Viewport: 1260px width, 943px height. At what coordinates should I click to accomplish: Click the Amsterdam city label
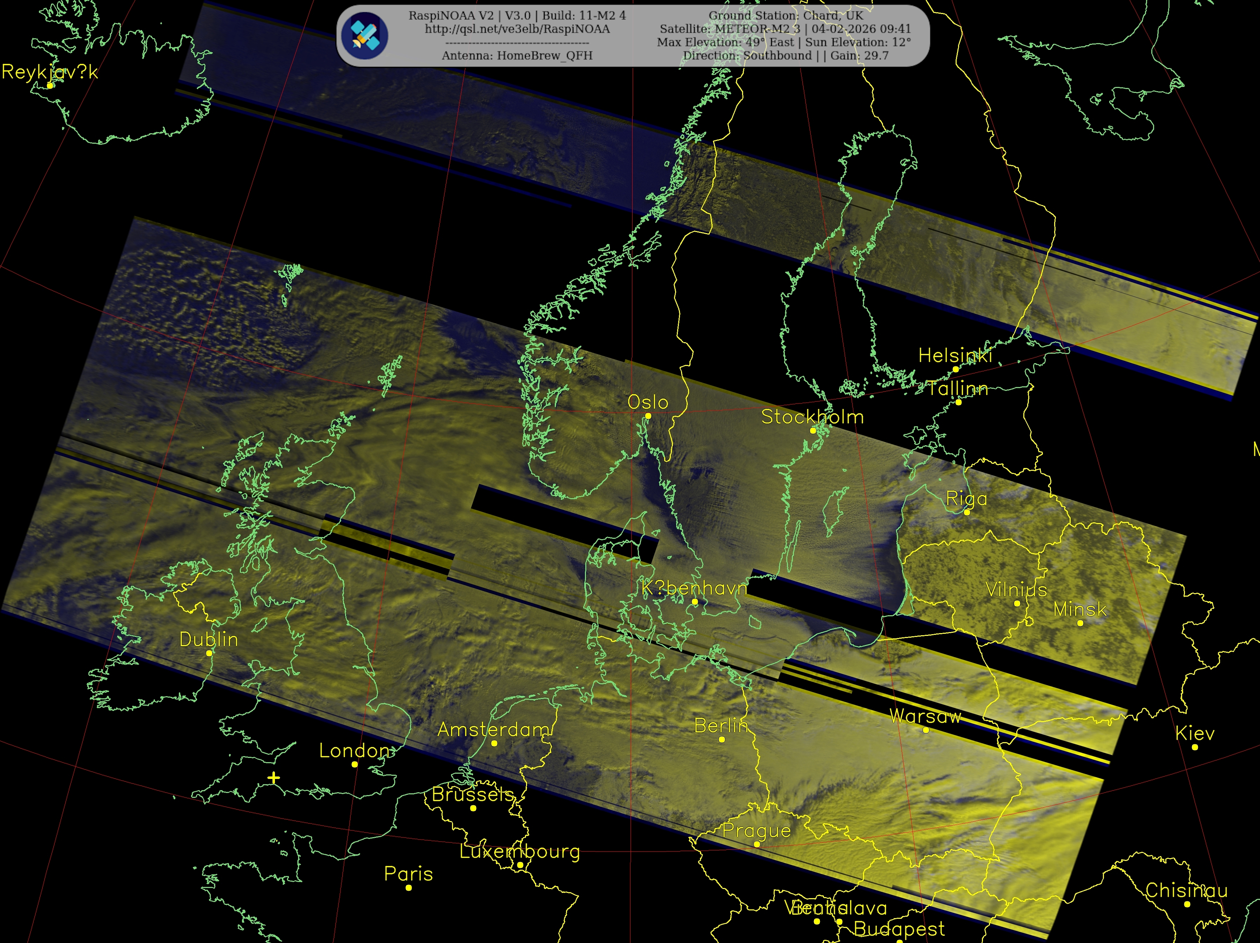coord(494,730)
